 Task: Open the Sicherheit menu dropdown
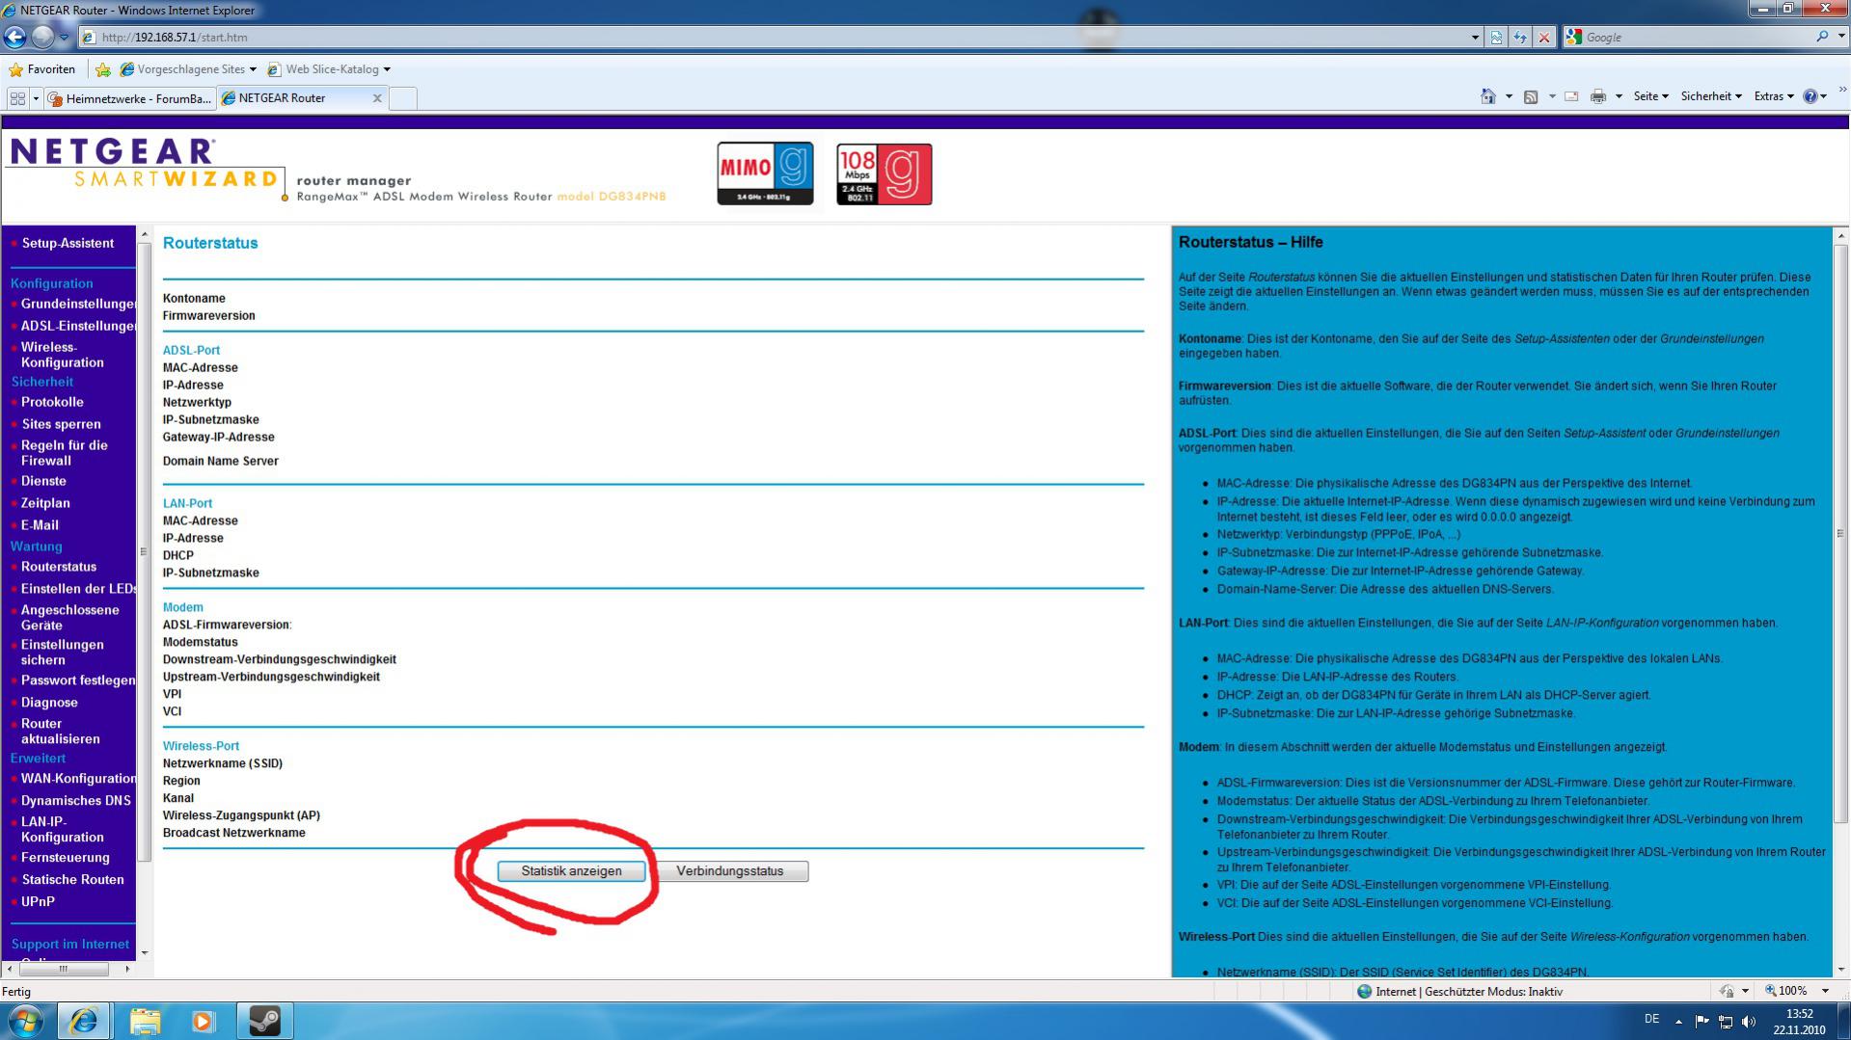point(1711,96)
